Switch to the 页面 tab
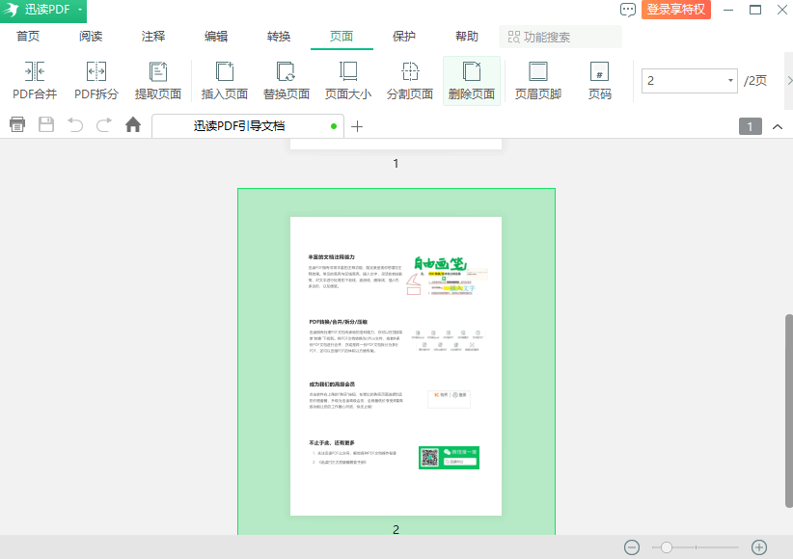The width and height of the screenshot is (793, 559). click(x=342, y=37)
